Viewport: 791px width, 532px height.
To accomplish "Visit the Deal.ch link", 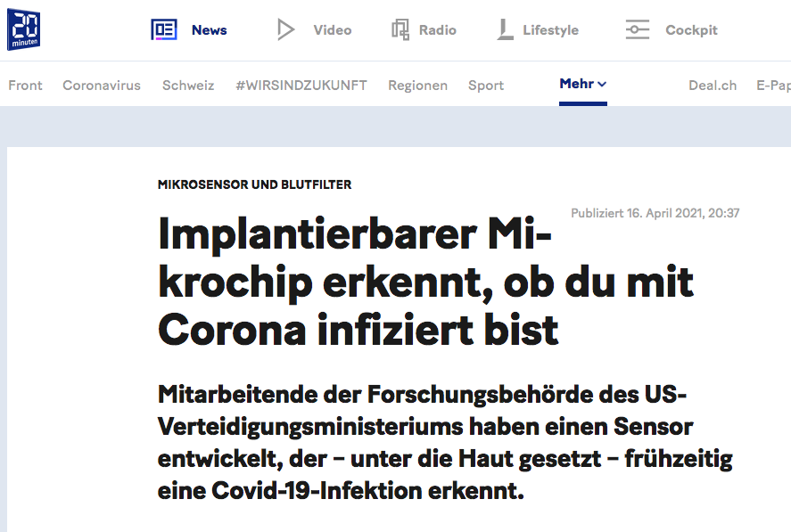I will 713,86.
